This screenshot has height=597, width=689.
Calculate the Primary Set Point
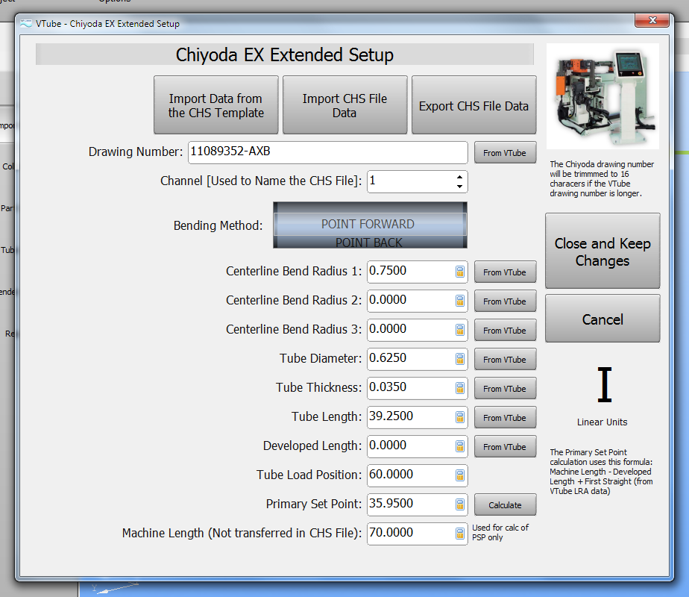coord(505,505)
